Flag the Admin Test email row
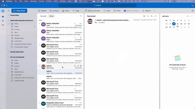This screenshot has height=109, width=195. (x=75, y=66)
